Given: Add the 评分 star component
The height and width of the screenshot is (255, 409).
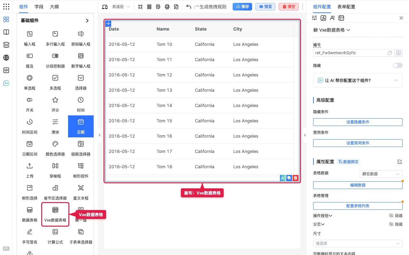Looking at the screenshot, I should point(55,104).
